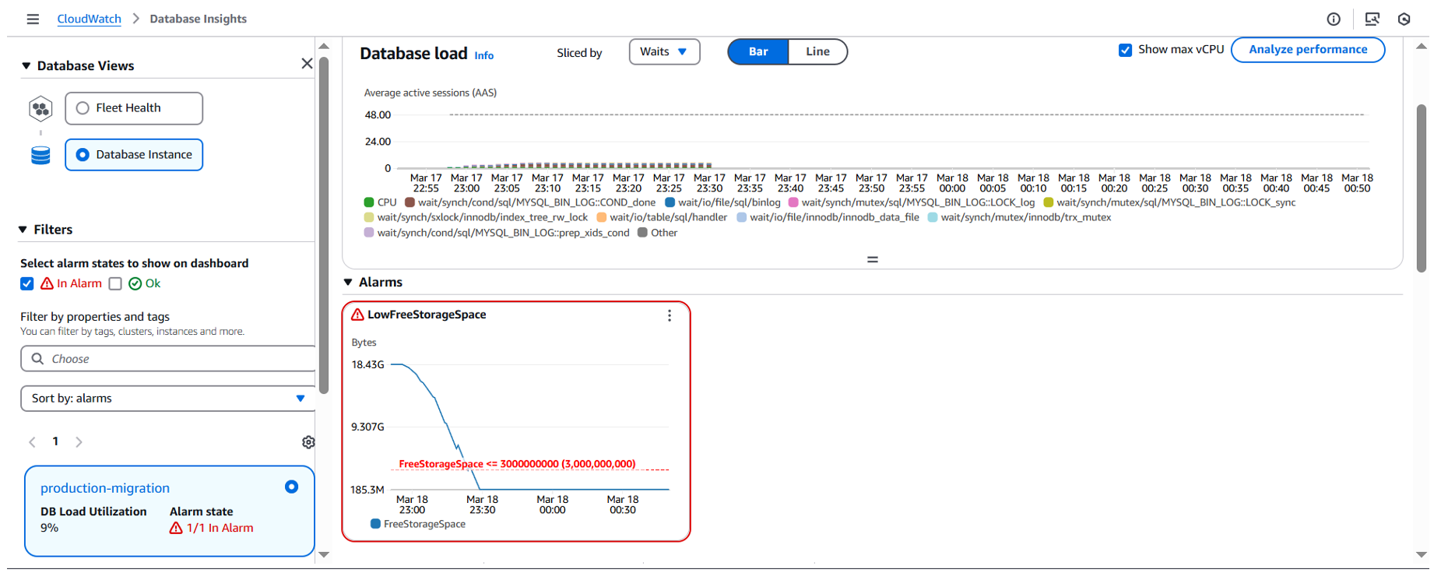Collapse the Filters section
The width and height of the screenshot is (1434, 580).
23,230
